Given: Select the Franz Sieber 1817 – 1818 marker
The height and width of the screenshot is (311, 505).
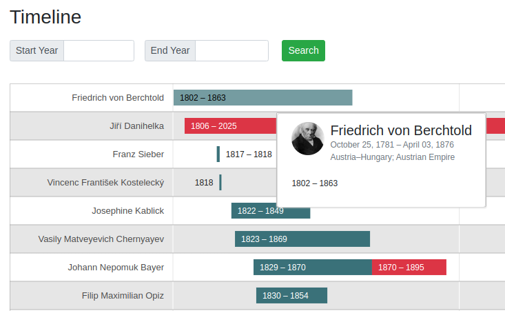Looking at the screenshot, I should (x=218, y=154).
